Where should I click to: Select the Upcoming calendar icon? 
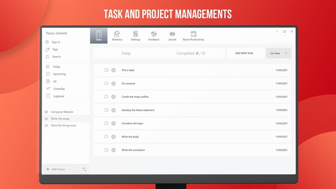click(x=48, y=74)
